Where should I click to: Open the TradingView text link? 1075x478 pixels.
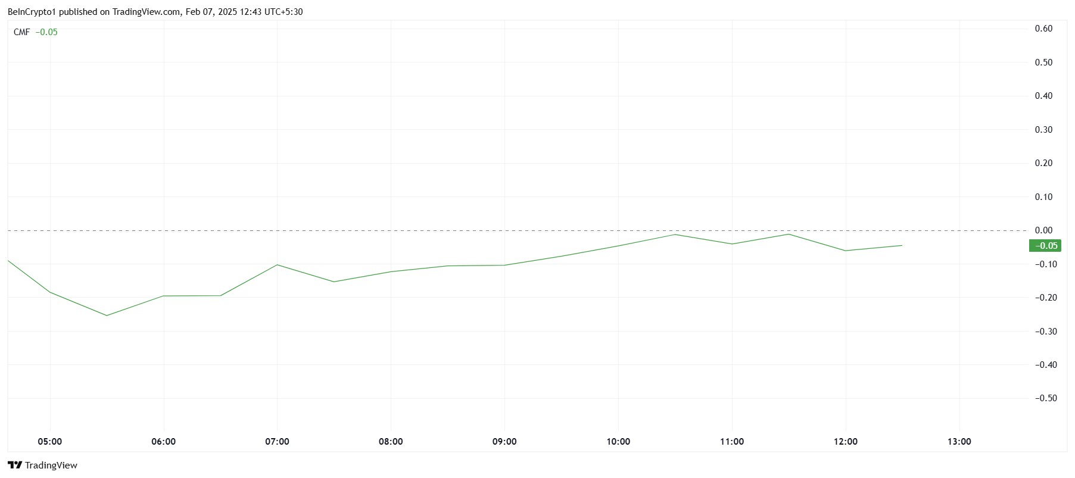click(x=51, y=465)
